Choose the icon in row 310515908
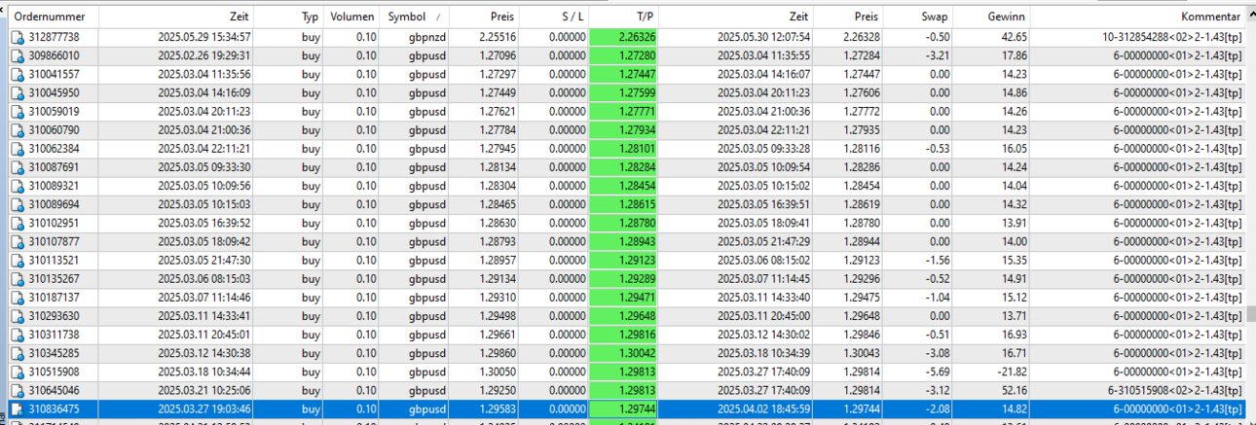The image size is (1256, 425). 18,372
